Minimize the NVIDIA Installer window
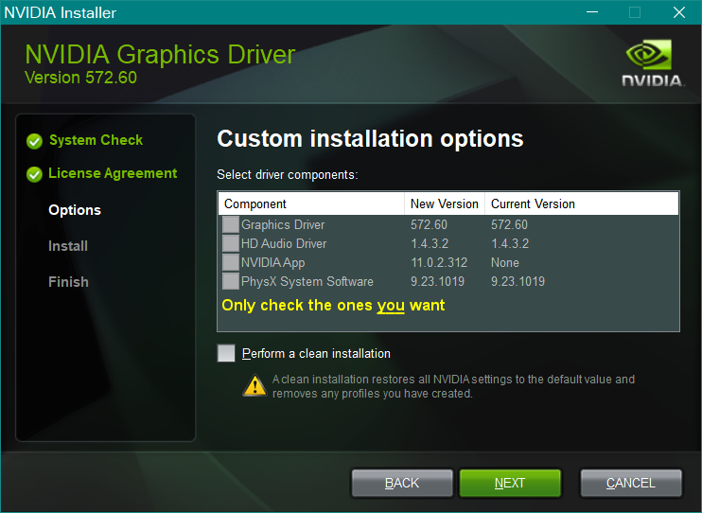Viewport: 702px width, 513px height. 591,12
